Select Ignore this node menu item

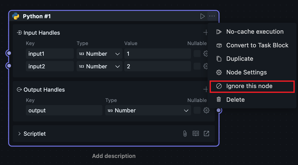tap(249, 86)
